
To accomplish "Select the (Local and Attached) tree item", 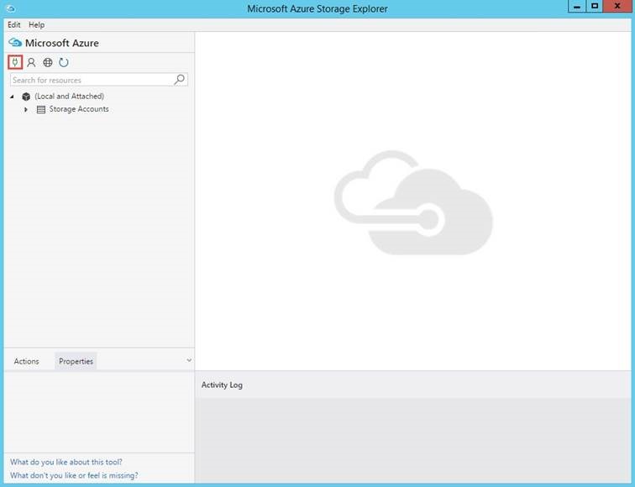I will tap(69, 97).
